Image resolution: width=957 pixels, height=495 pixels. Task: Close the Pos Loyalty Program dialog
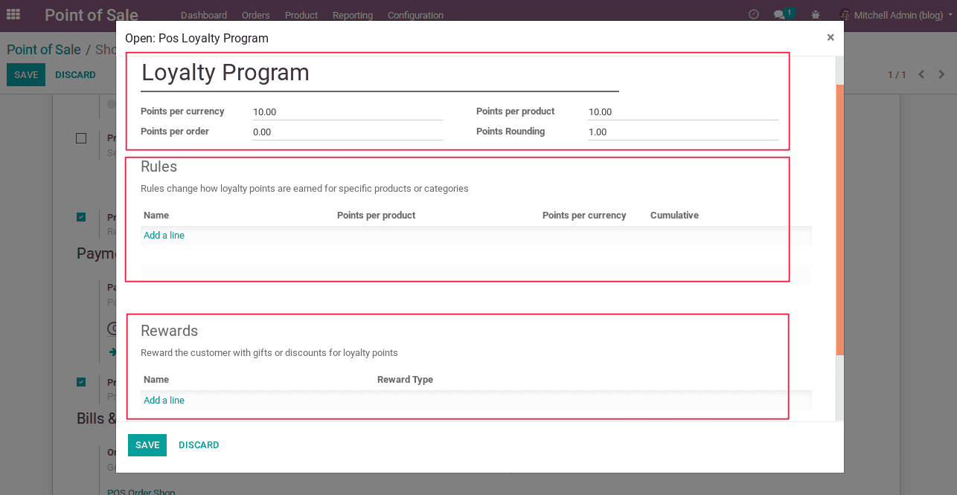click(x=830, y=37)
